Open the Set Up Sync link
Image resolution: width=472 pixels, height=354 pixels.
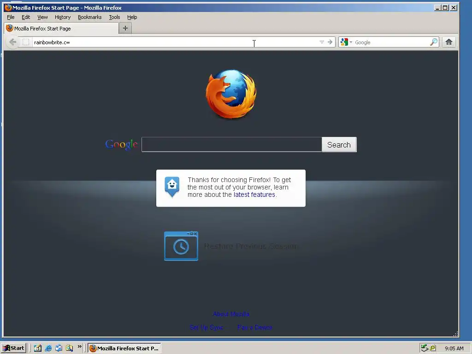coord(206,327)
